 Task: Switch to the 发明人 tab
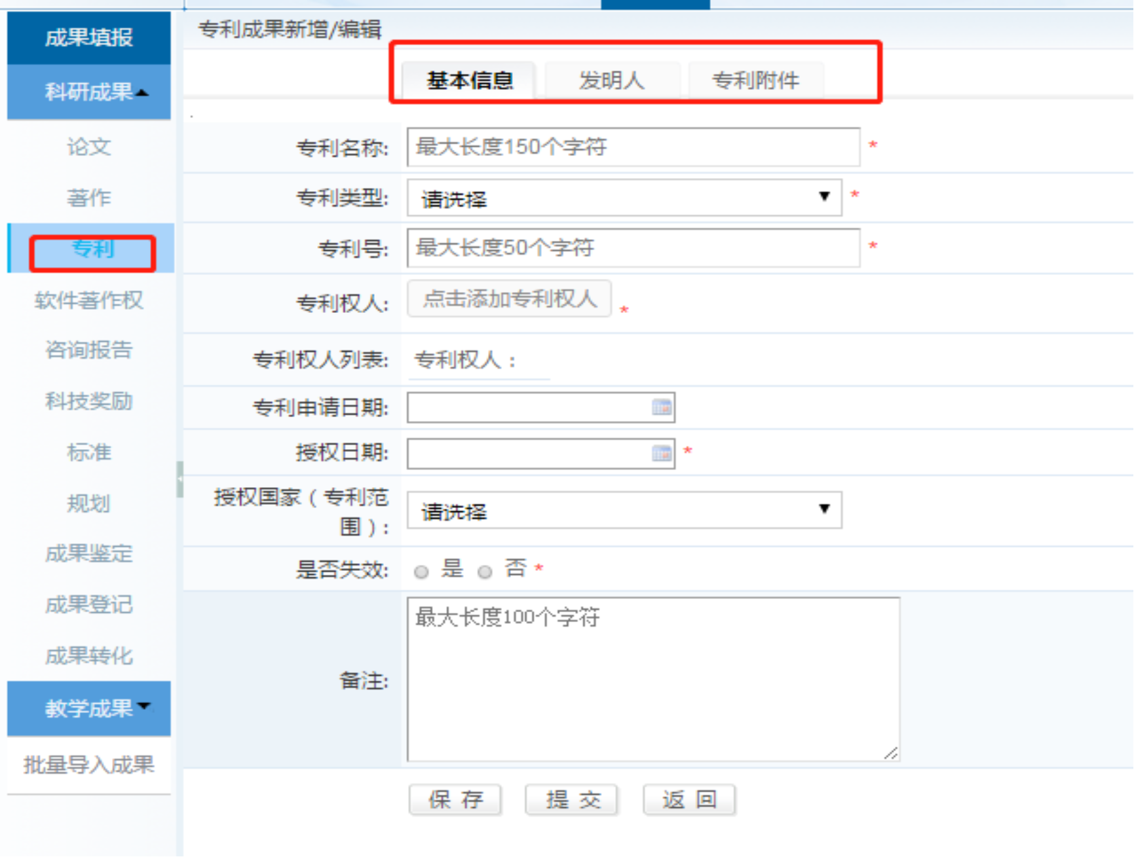point(611,81)
